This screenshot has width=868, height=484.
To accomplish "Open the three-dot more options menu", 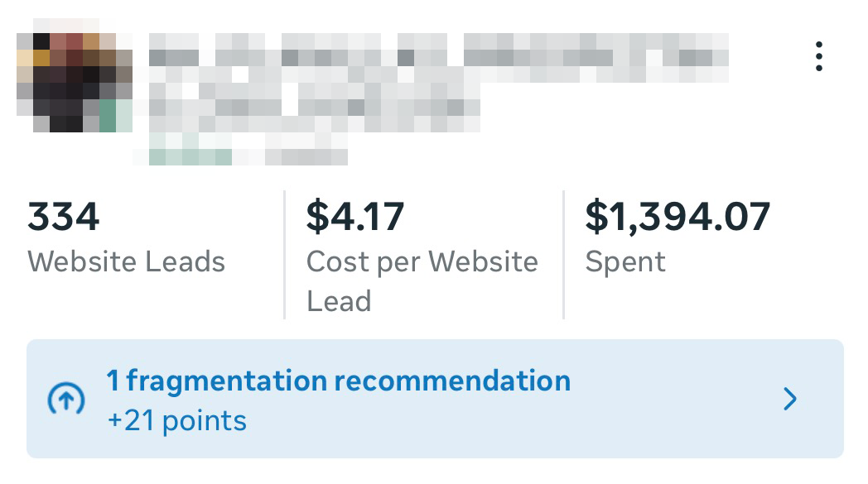I will click(x=818, y=56).
